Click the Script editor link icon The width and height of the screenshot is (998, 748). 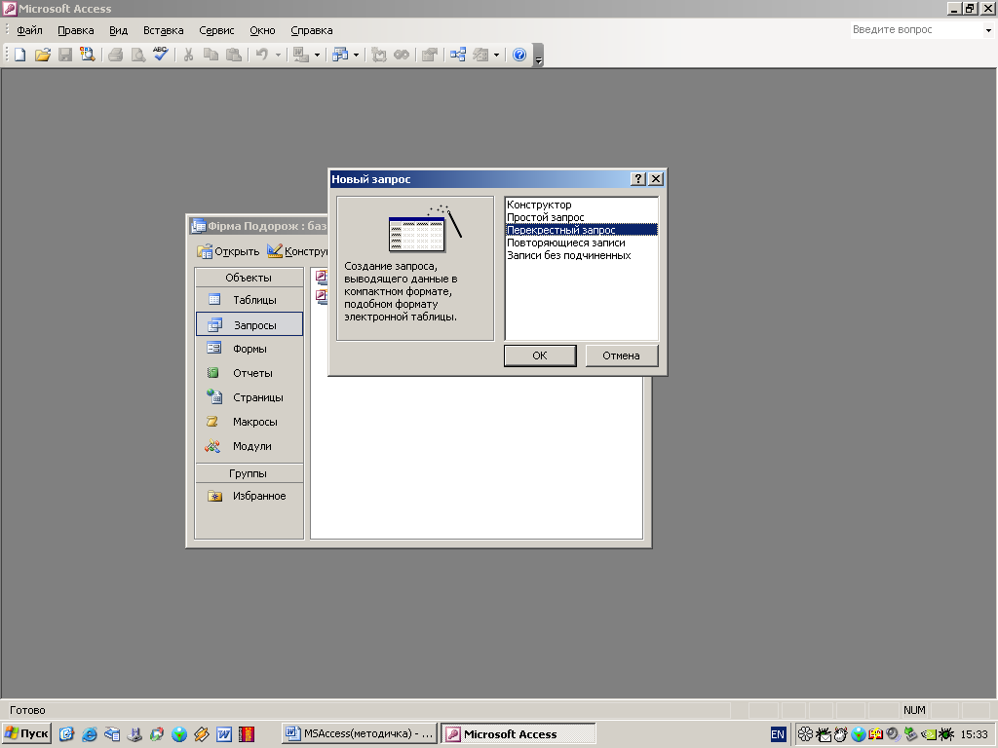[402, 56]
